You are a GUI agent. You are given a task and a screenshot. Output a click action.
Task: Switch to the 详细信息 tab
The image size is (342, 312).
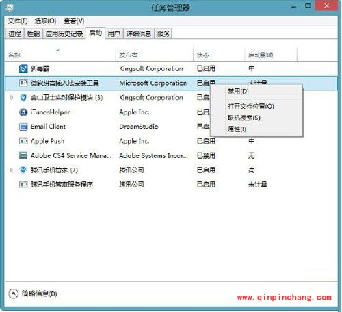coord(139,34)
